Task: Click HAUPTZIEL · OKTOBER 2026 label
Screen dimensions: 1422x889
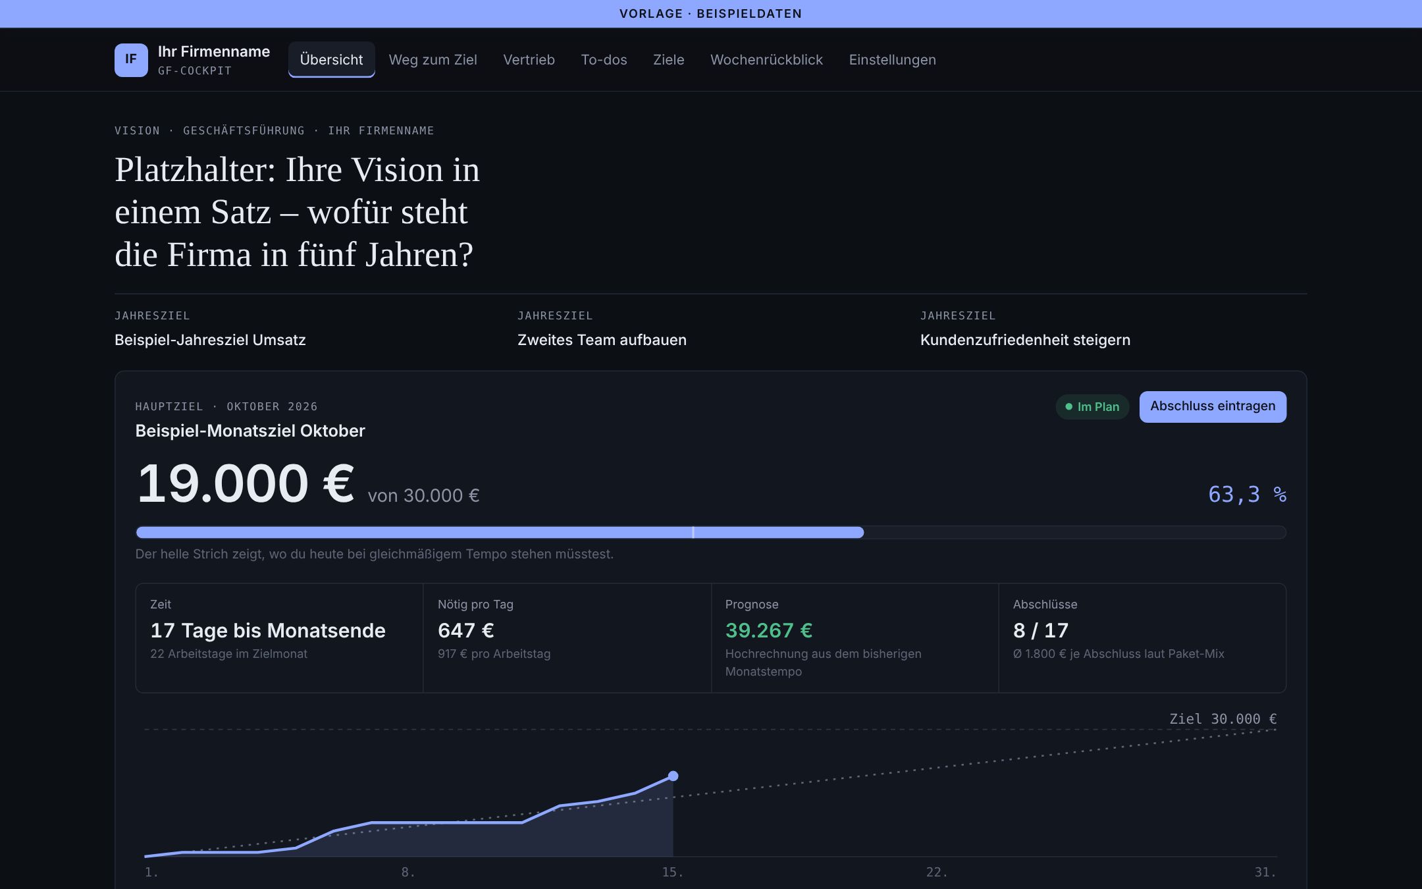Action: 226,406
